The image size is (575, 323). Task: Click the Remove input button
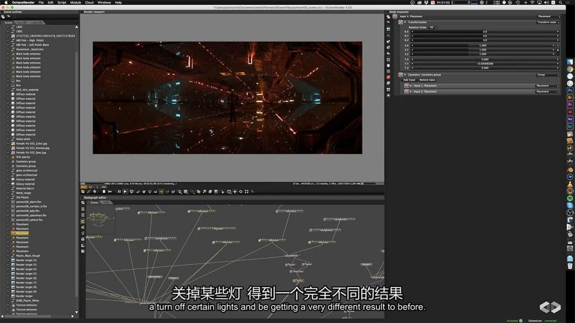[x=427, y=80]
